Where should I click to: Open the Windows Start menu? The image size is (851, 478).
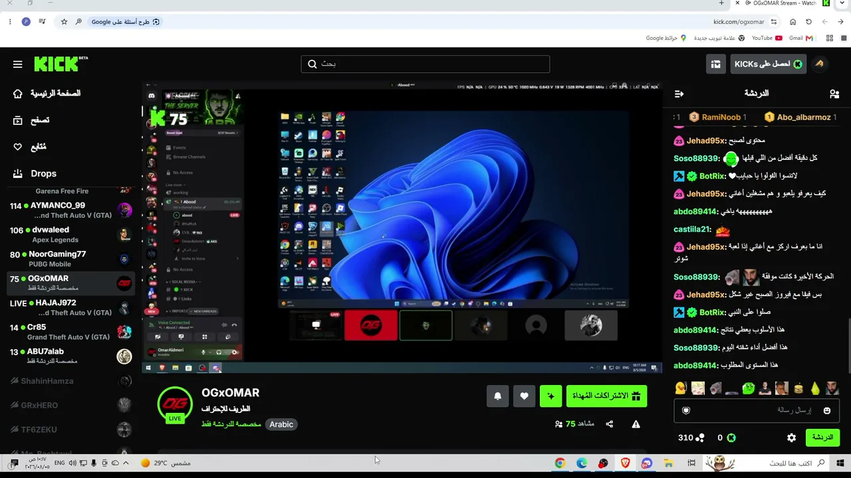840,463
